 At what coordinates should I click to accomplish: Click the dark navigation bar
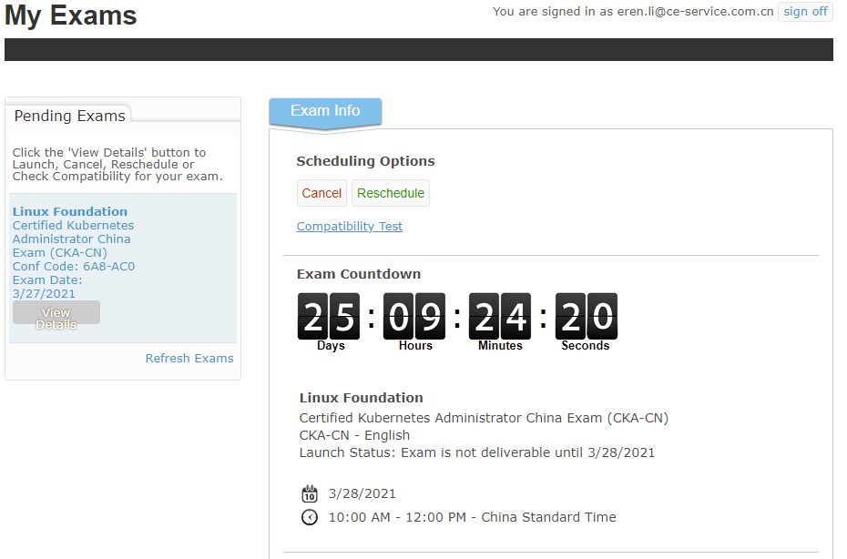pos(419,50)
